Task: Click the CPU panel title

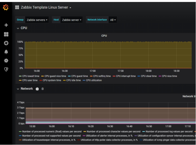Action: [104, 36]
